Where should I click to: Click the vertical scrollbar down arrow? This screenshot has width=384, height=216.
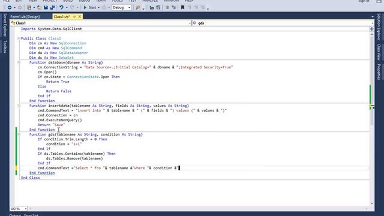coord(372,203)
